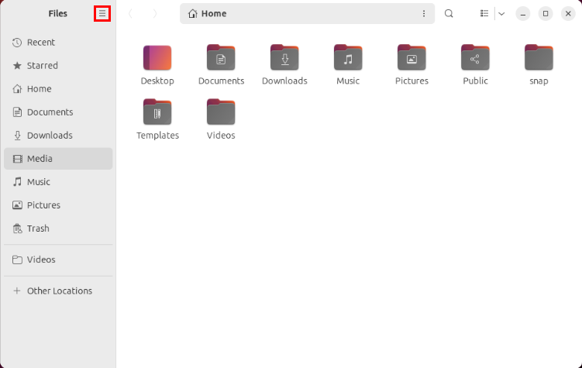Click Other Locations in sidebar
The width and height of the screenshot is (582, 368).
59,291
